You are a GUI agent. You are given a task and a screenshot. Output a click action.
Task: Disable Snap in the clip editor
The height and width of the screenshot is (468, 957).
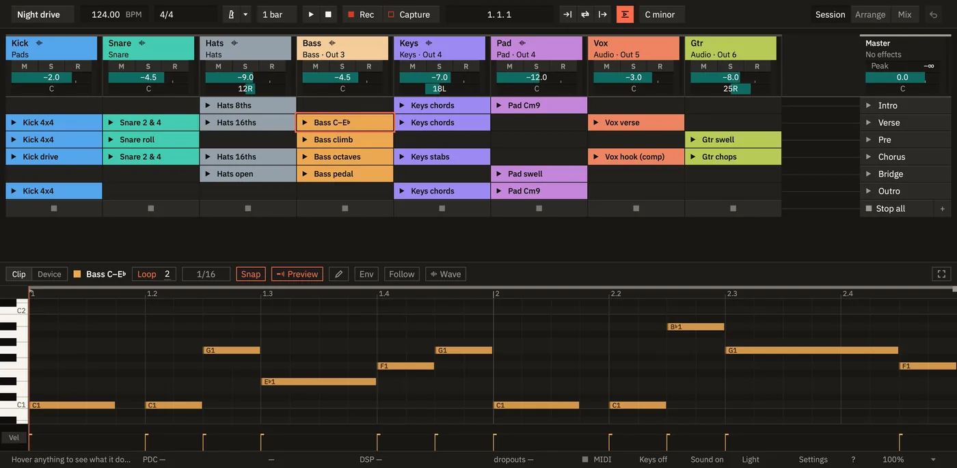tap(251, 274)
